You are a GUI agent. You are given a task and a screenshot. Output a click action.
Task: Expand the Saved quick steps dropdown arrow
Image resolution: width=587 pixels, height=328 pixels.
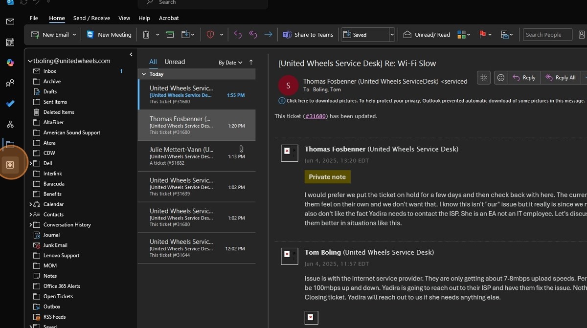pos(392,35)
